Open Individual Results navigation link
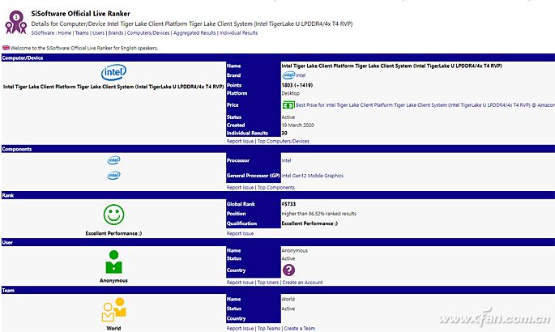Image resolution: width=555 pixels, height=332 pixels. click(238, 33)
